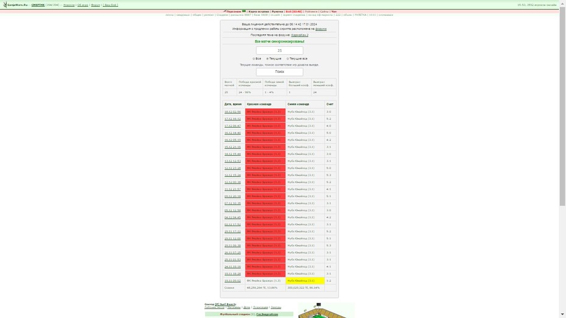This screenshot has width=566, height=318.
Task: Click the page scrollbar down arrow
Action: tap(563, 315)
